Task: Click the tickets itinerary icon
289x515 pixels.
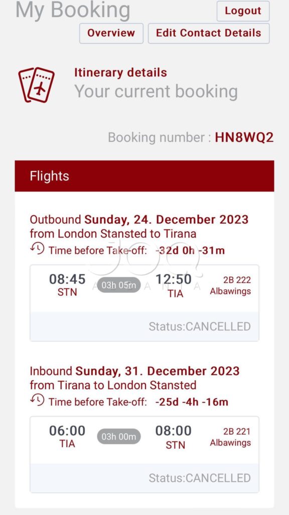Action: pyautogui.click(x=36, y=85)
